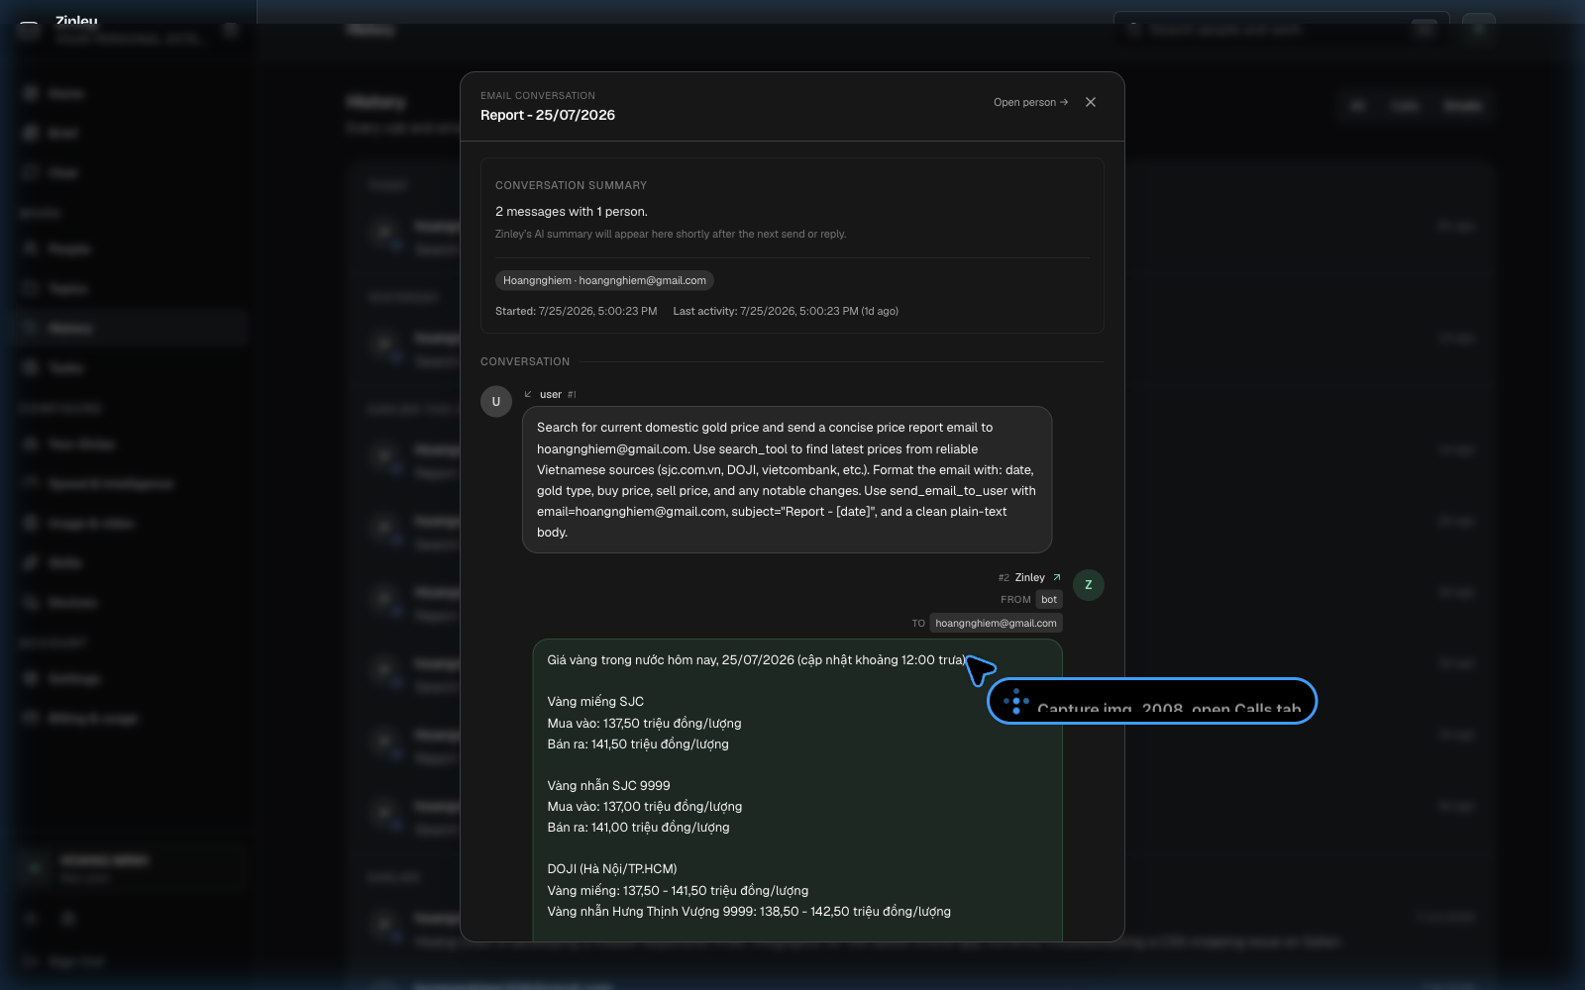Viewport: 1585px width, 990px height.
Task: Click the bot sender chip
Action: (x=1049, y=599)
